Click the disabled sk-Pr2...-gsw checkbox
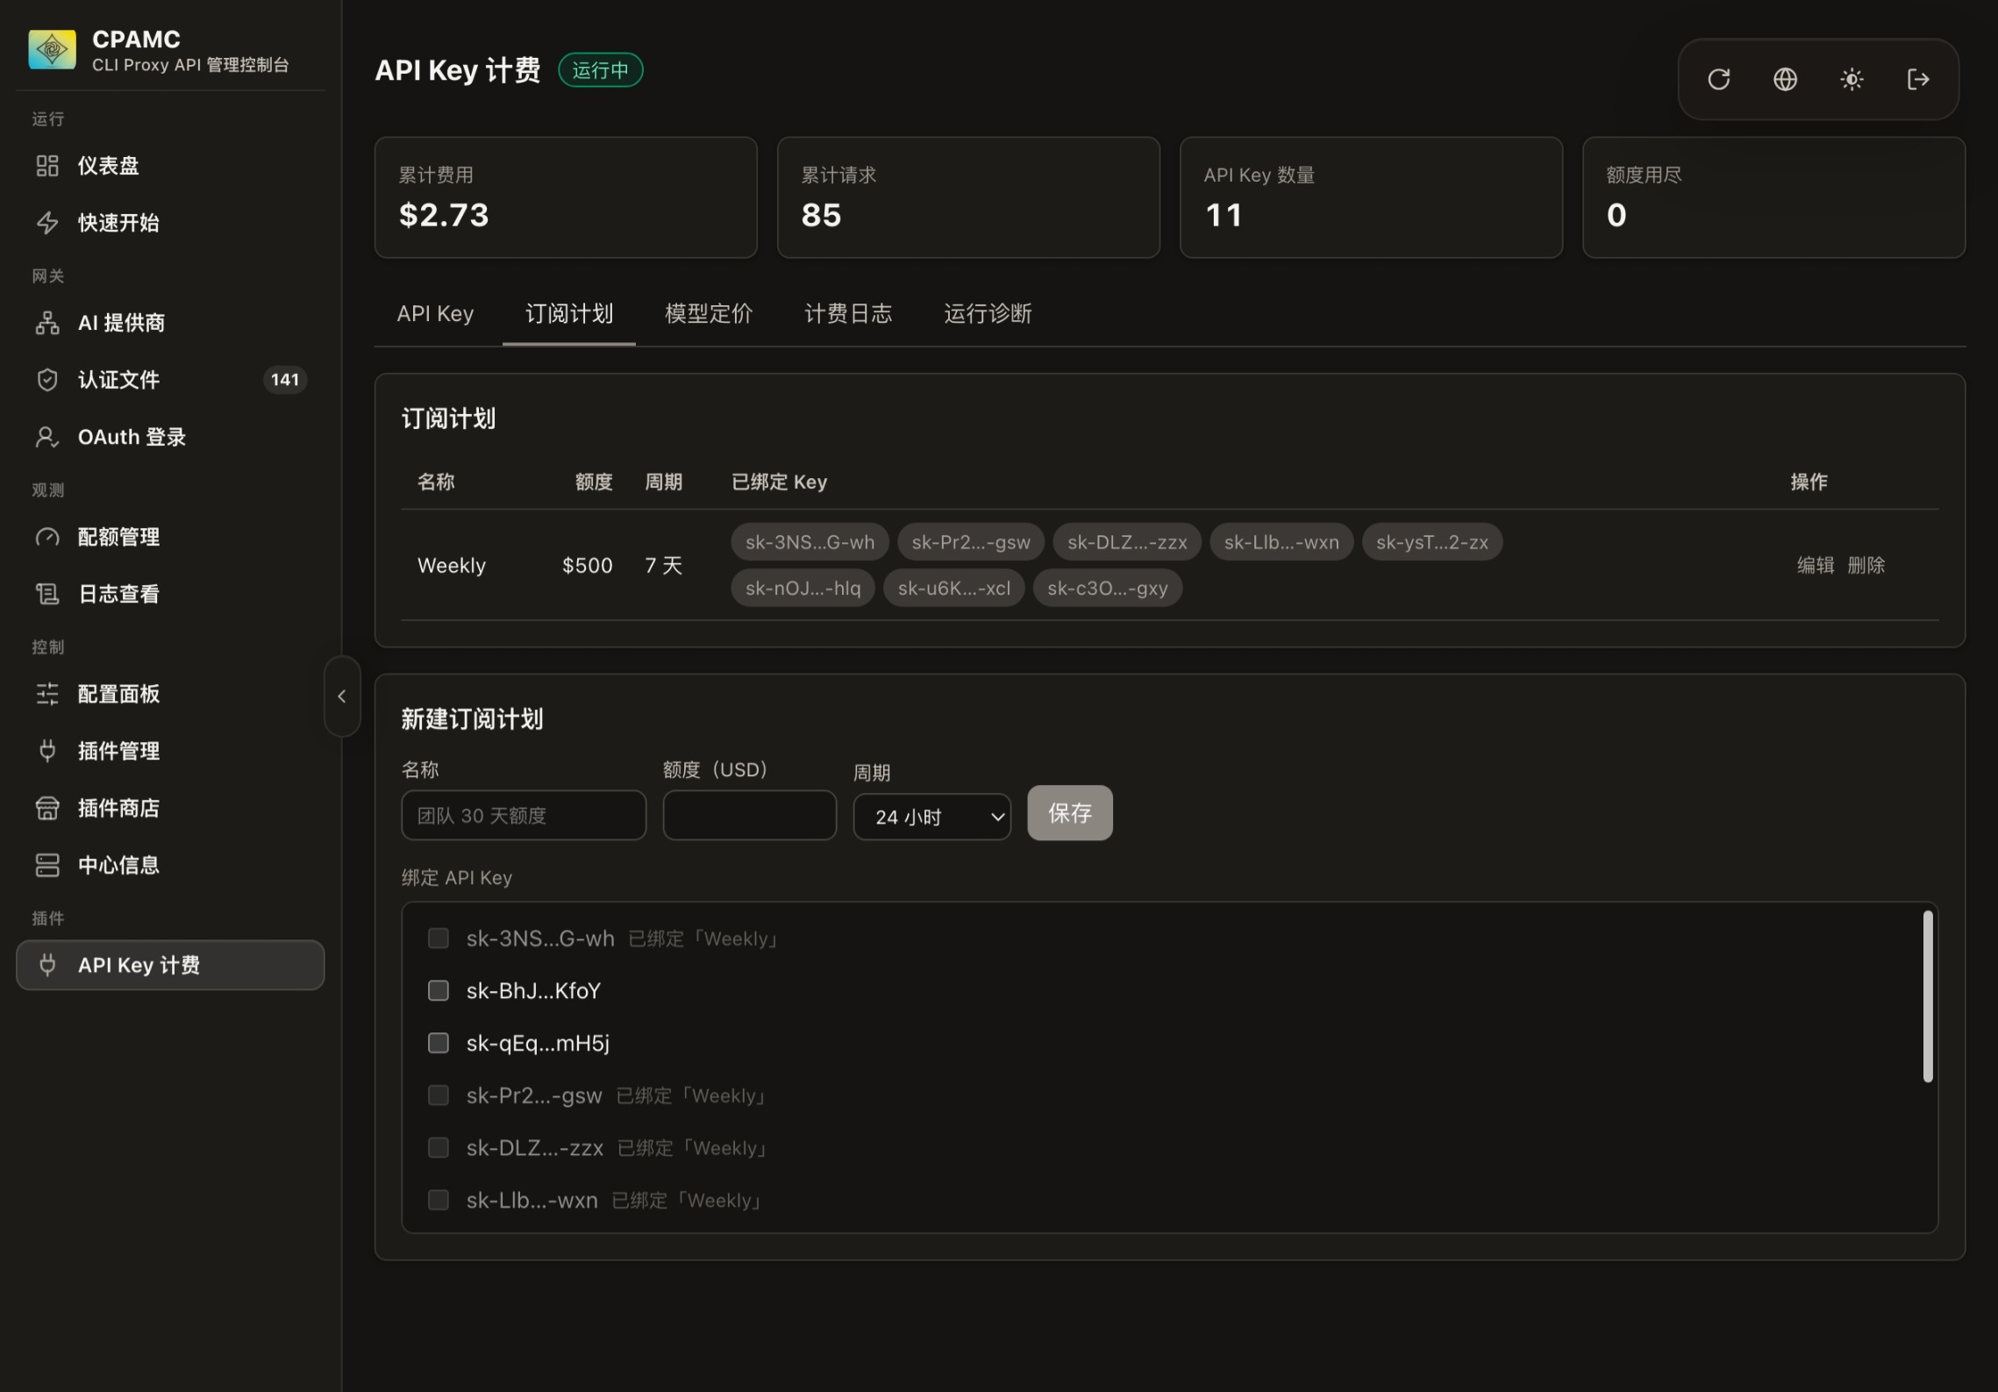Screen dimensions: 1998x1392 click(438, 1096)
